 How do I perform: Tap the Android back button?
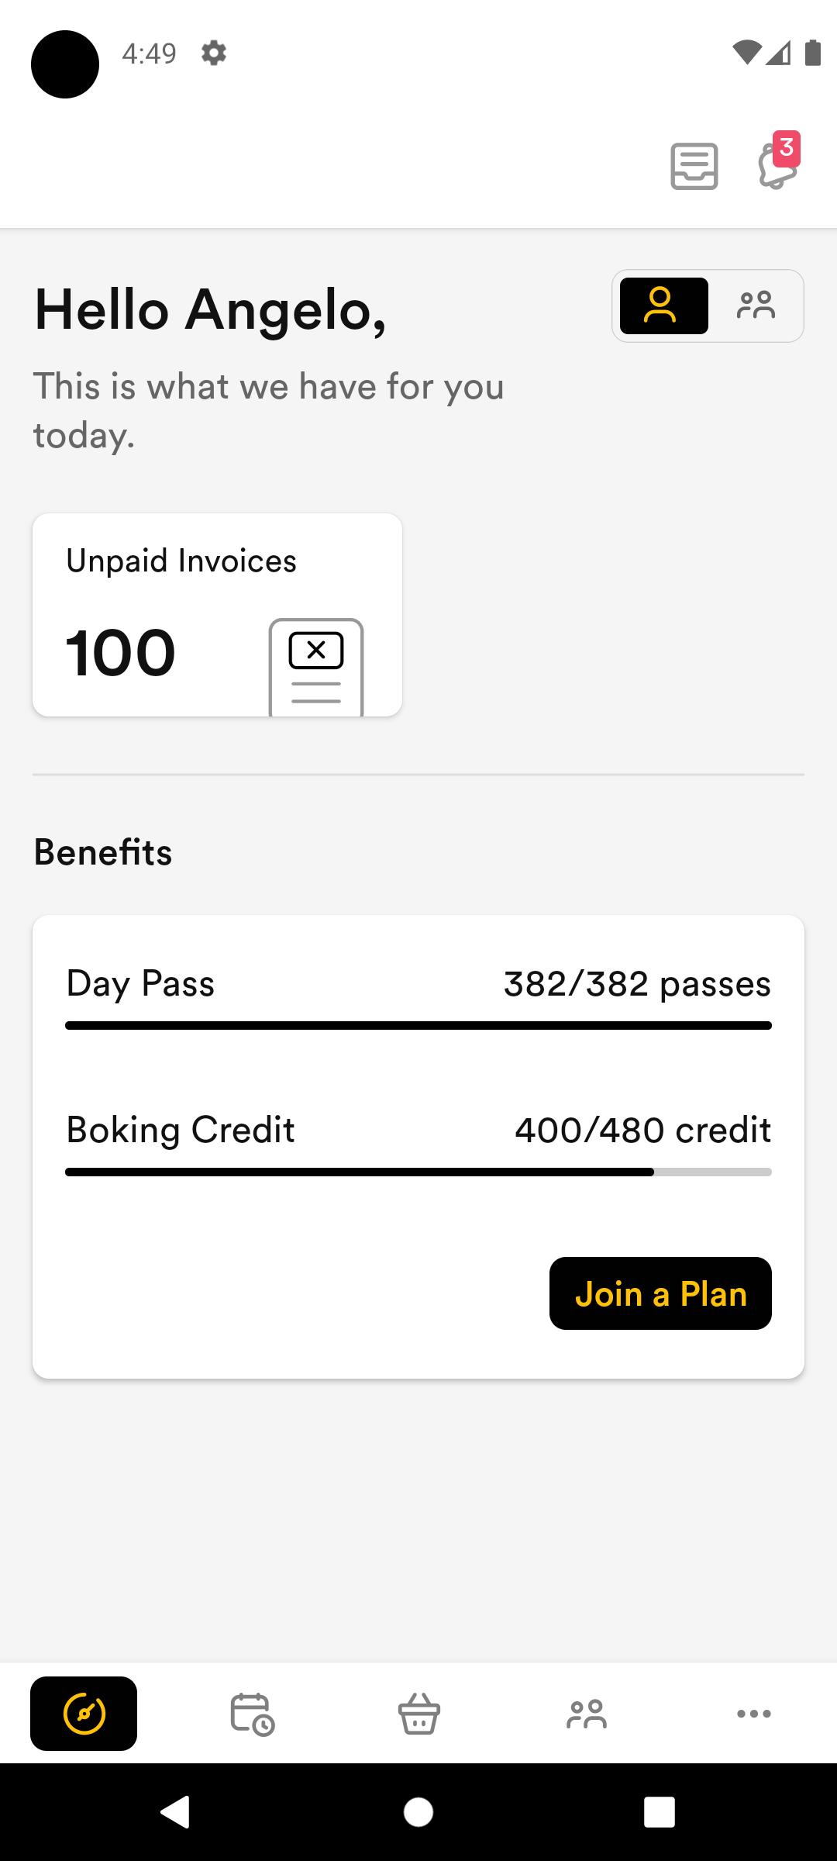point(175,1812)
